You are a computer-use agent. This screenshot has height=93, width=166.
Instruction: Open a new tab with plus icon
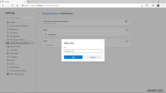tap(29, 2)
